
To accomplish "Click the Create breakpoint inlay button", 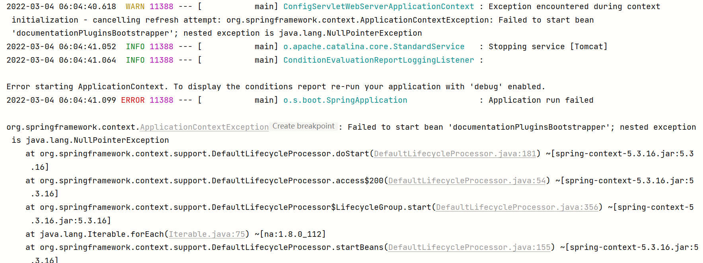I will [303, 126].
